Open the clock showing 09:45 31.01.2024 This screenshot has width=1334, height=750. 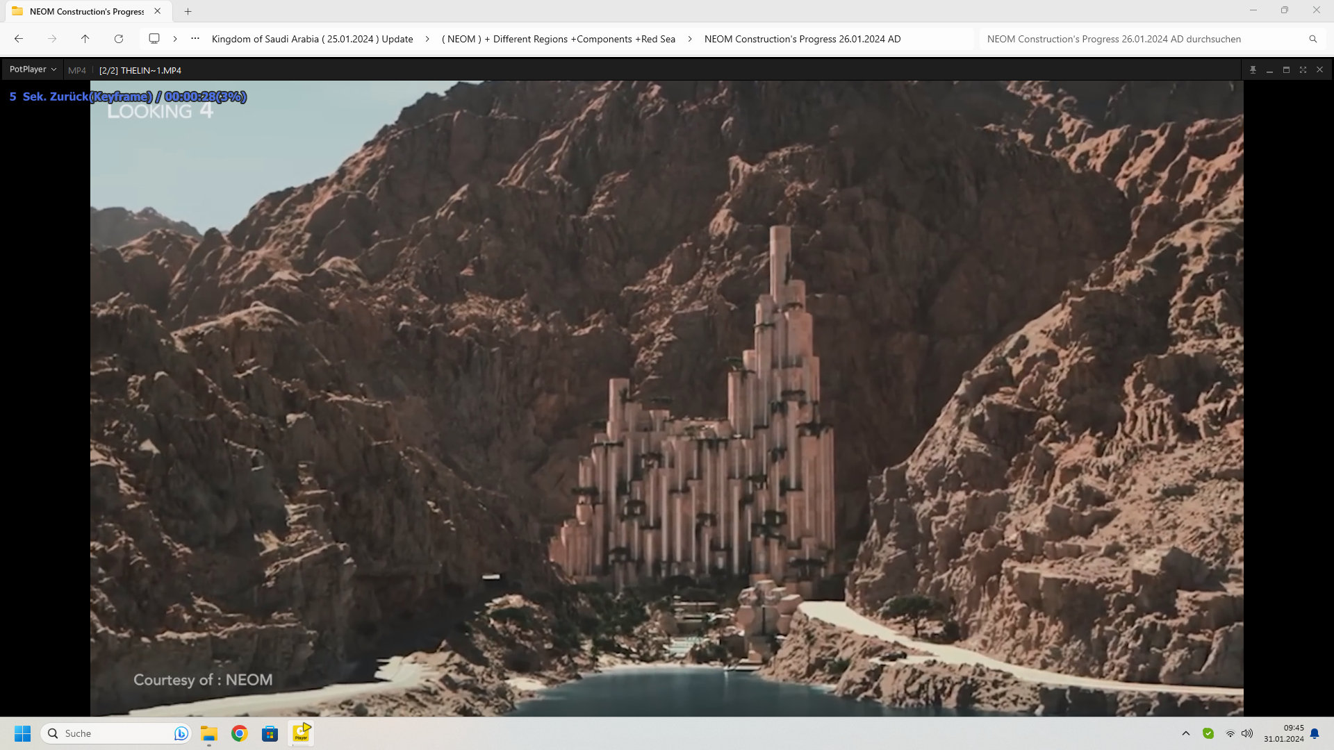click(x=1284, y=733)
